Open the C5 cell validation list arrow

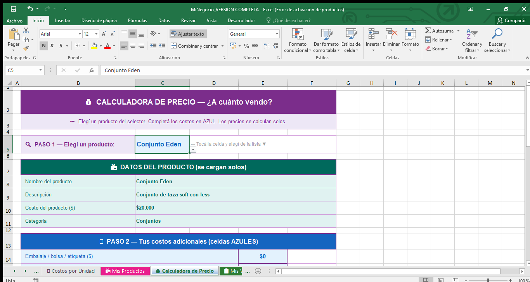click(x=193, y=149)
